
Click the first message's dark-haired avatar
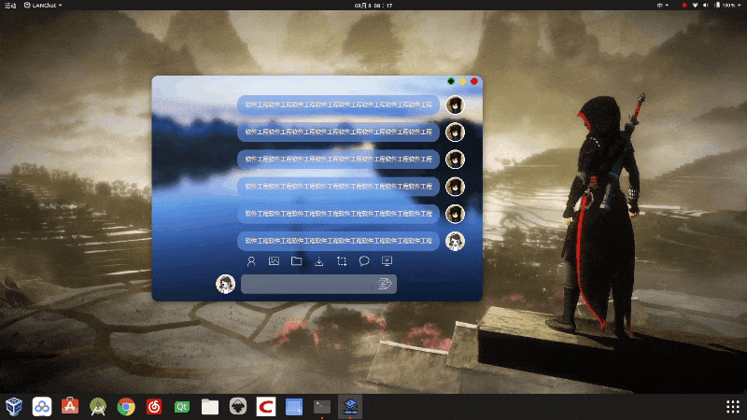pos(455,105)
